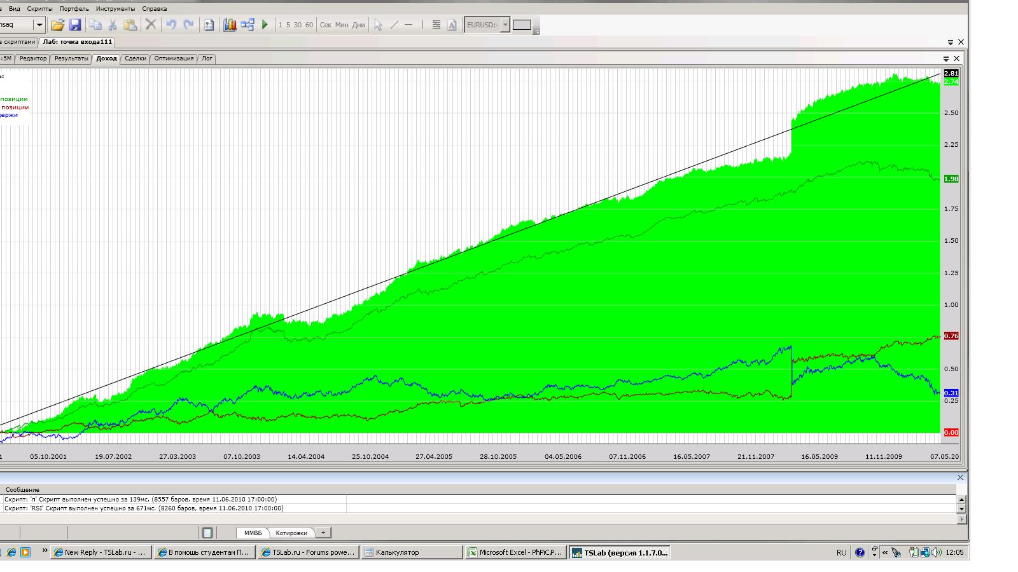Click the bar chart icon in toolbar
Screen dimensions: 1018x572
230,25
